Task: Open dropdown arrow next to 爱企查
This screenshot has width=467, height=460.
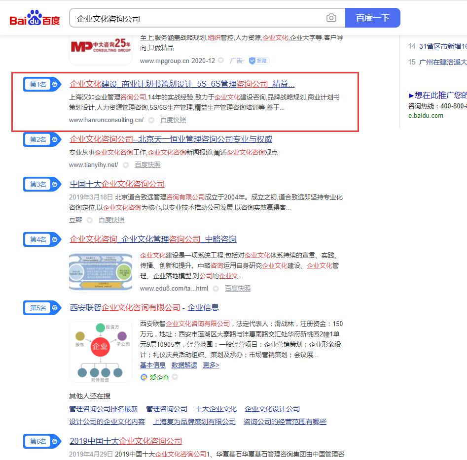Action: click(175, 377)
